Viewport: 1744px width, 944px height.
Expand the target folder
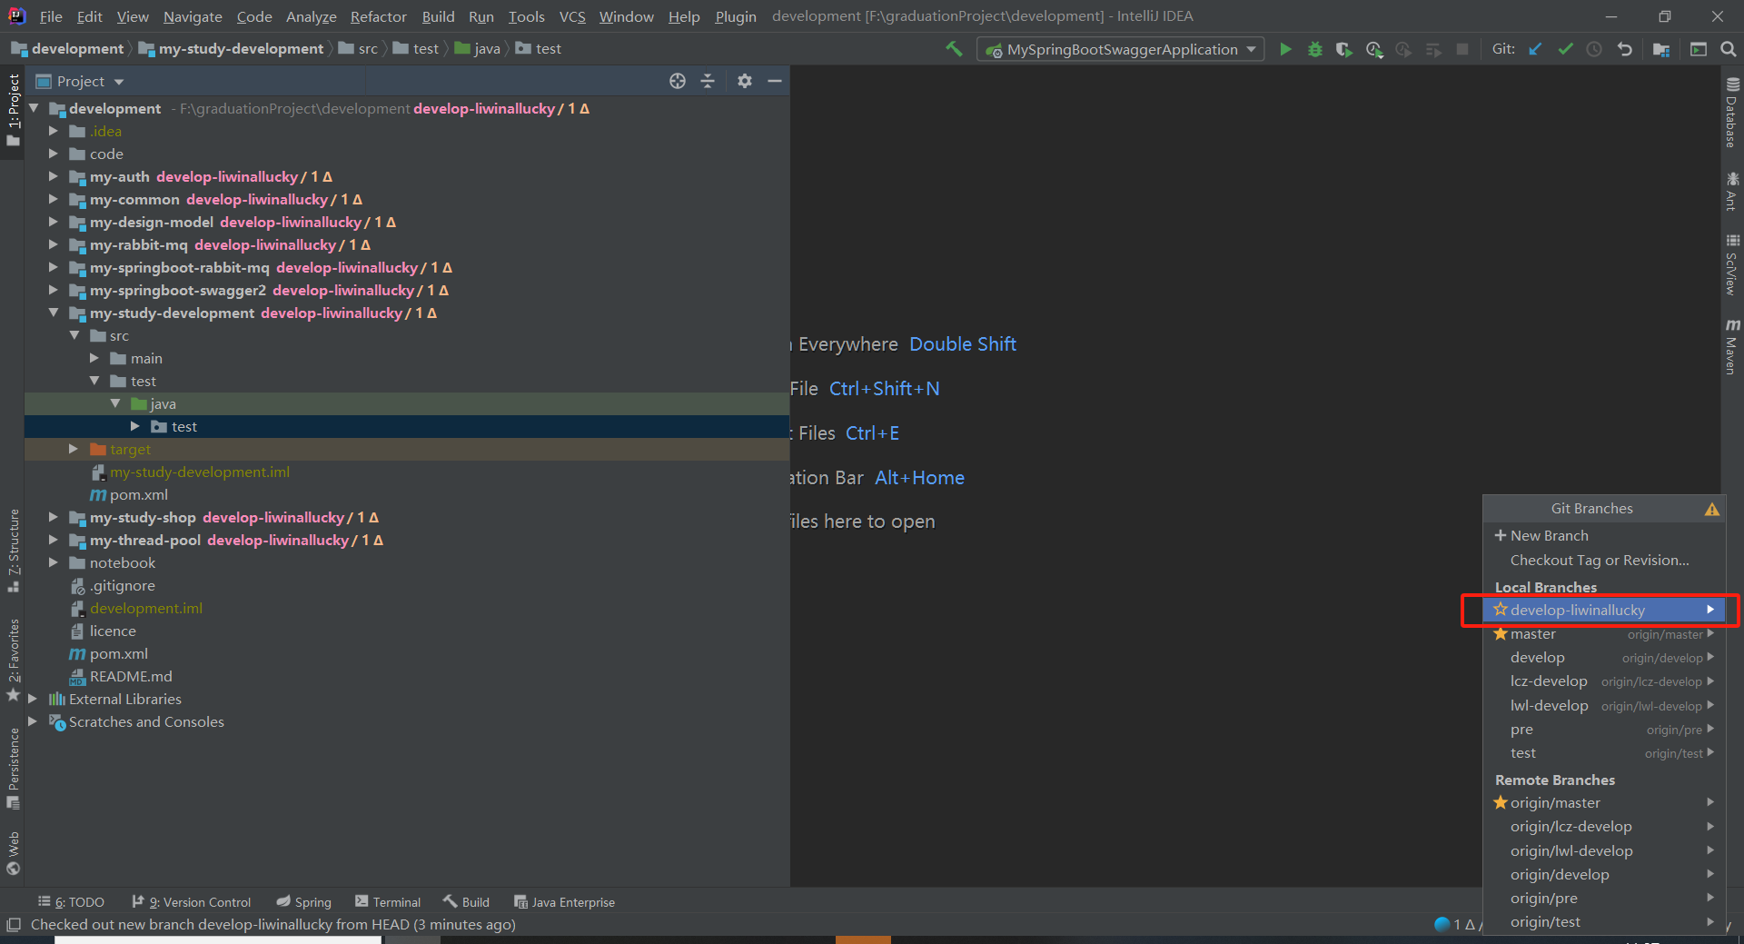coord(74,449)
